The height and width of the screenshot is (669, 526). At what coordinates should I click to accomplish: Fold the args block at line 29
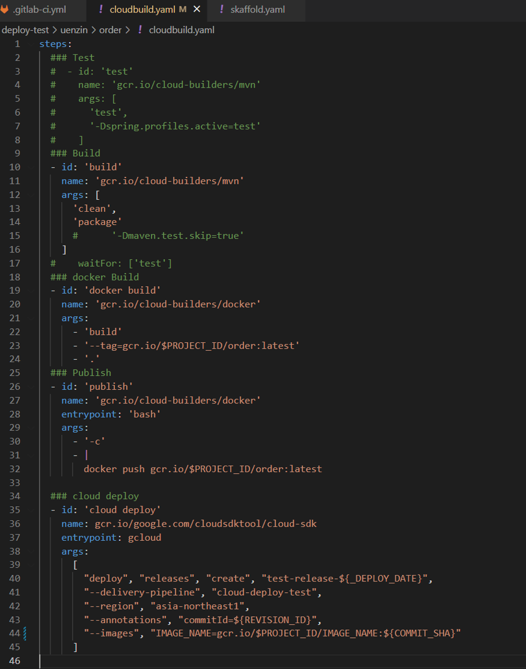[x=31, y=427]
